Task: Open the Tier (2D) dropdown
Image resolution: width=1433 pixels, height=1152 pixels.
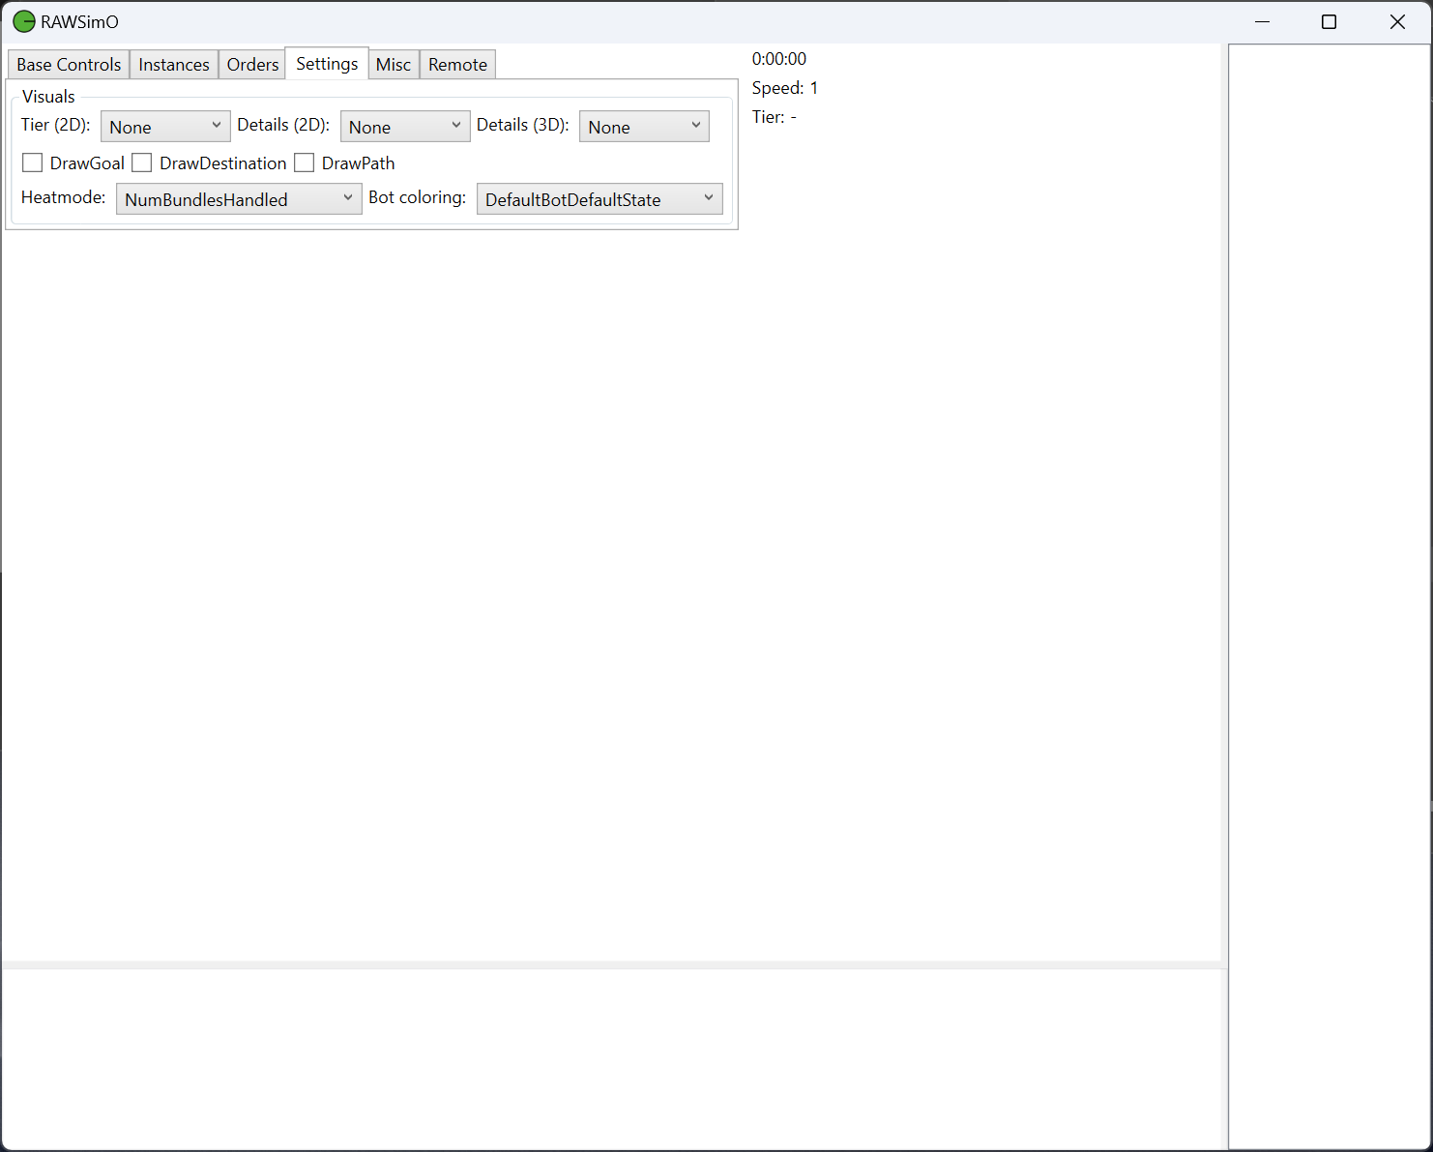Action: pos(165,127)
